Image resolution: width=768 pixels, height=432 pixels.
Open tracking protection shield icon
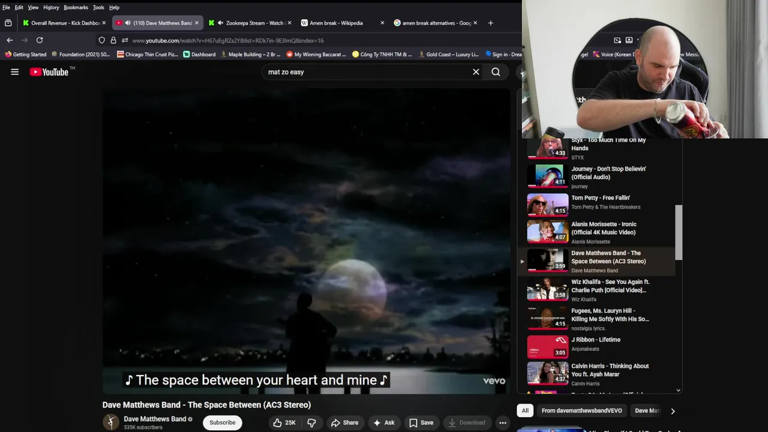102,40
